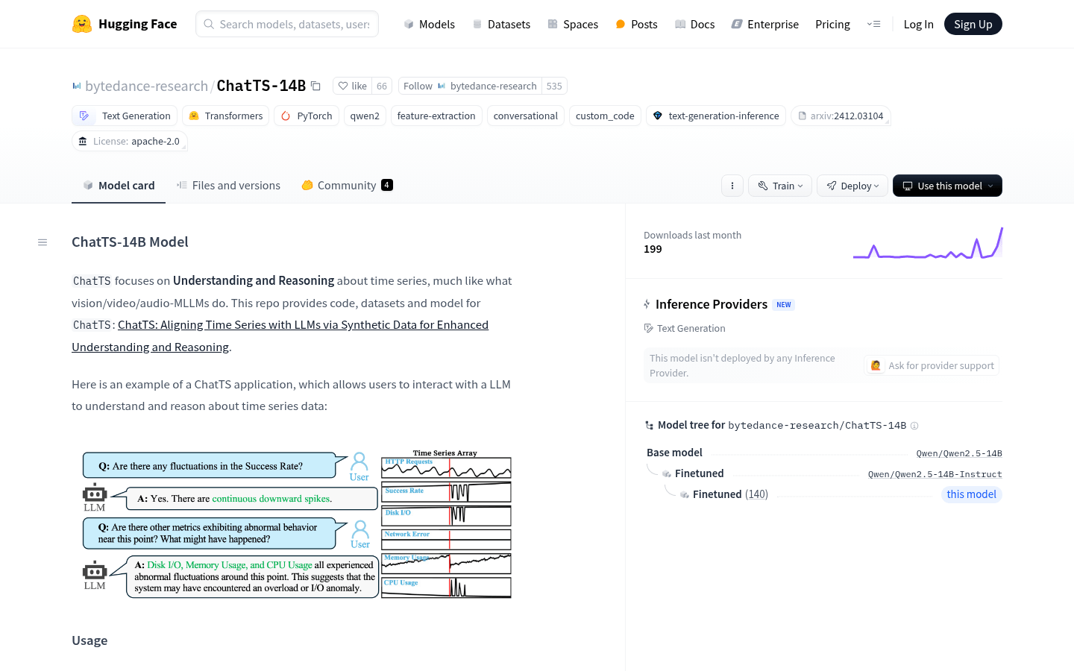Select text-generation-inference tag

click(715, 116)
